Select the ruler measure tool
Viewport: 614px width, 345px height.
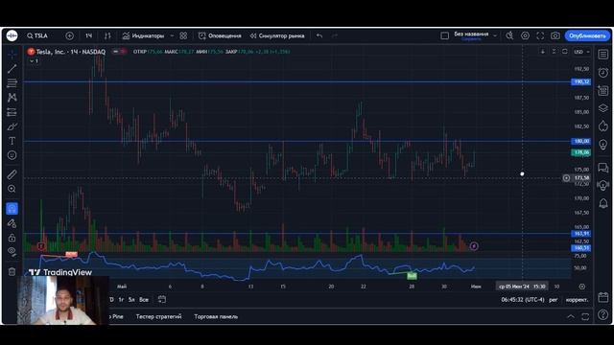[x=12, y=174]
